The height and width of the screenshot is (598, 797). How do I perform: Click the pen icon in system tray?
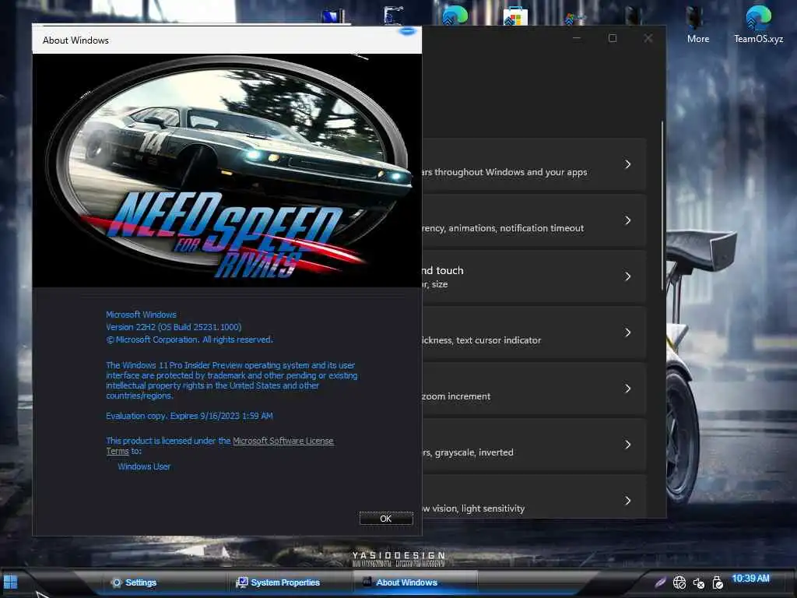coord(660,582)
